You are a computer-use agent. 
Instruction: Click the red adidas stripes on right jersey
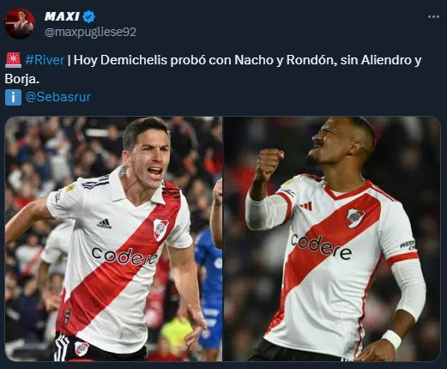pyautogui.click(x=305, y=206)
